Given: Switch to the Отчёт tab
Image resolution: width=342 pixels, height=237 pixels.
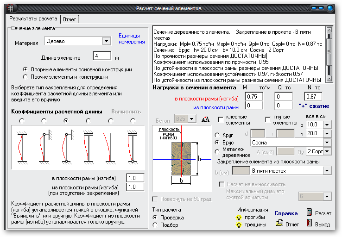Looking at the screenshot, I should [70, 19].
